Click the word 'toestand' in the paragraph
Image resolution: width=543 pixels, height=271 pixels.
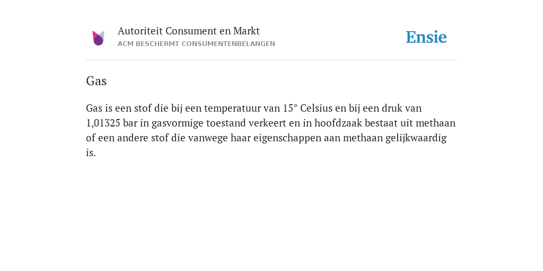(226, 123)
